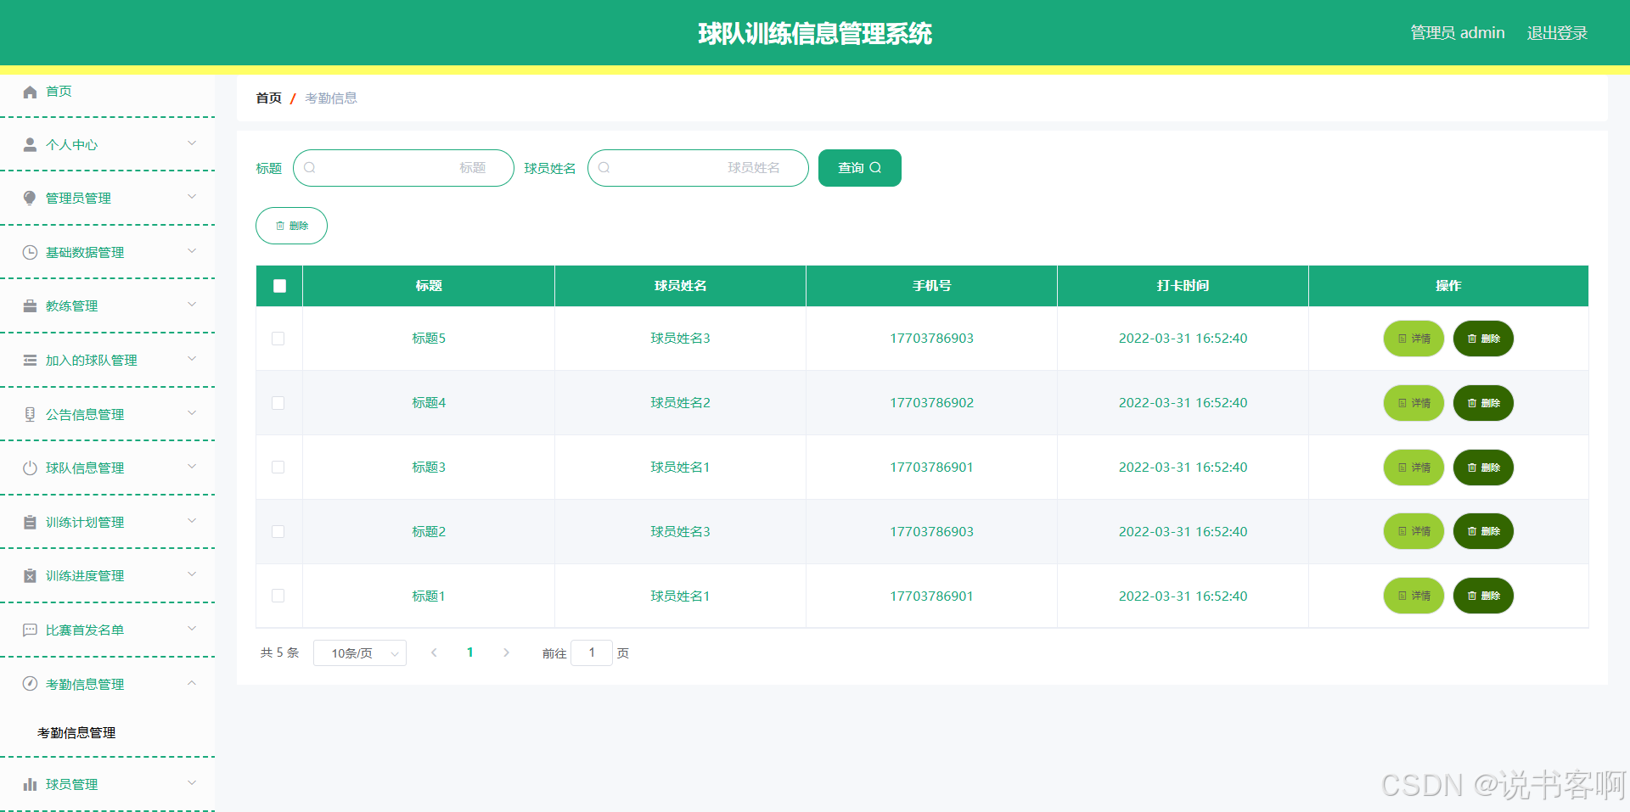The height and width of the screenshot is (812, 1630).
Task: Open the 10条/页 page size dropdown
Action: pyautogui.click(x=360, y=653)
